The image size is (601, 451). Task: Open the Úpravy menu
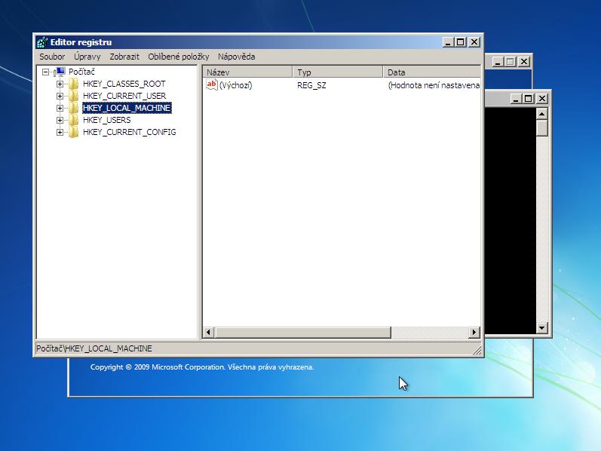(87, 57)
